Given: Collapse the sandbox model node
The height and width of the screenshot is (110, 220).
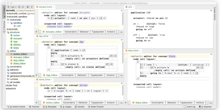Looking at the screenshot, I should pyautogui.click(x=8, y=23).
